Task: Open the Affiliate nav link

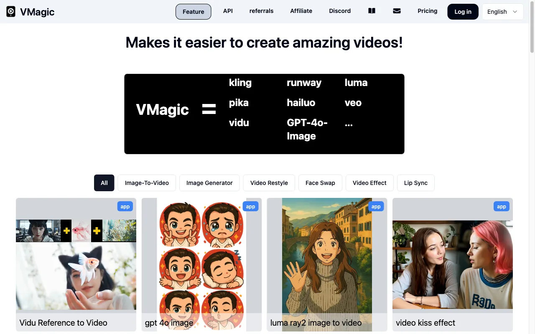Action: pyautogui.click(x=301, y=11)
